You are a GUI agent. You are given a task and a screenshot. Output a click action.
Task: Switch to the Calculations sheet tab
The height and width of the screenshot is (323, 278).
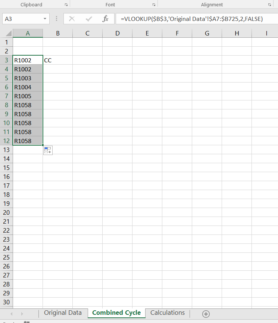(168, 313)
